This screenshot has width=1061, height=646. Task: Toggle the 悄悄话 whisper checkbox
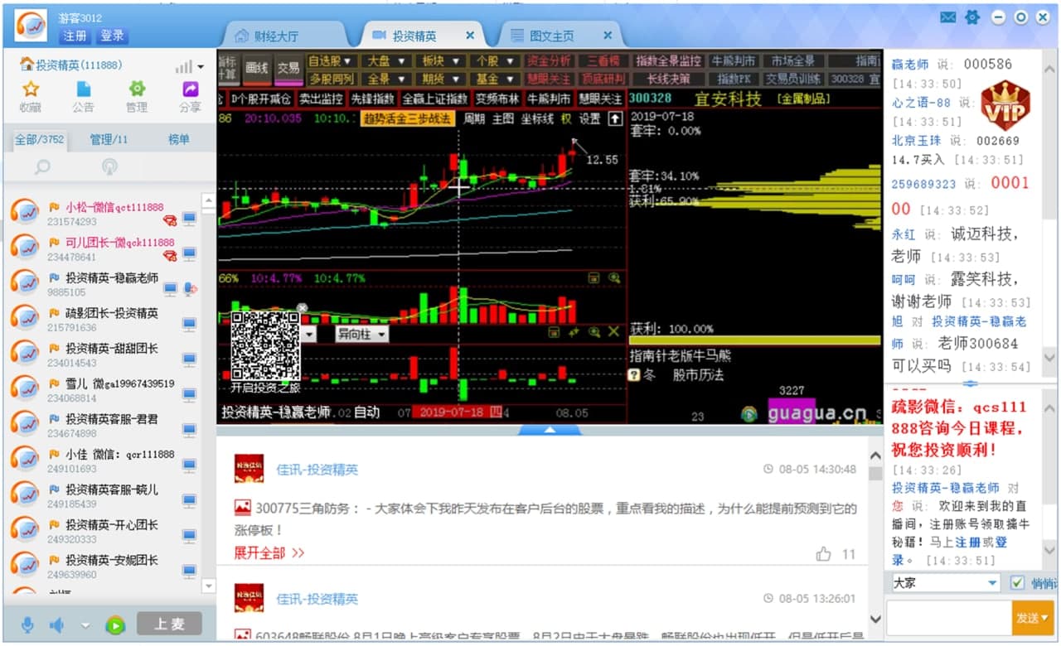[1017, 583]
